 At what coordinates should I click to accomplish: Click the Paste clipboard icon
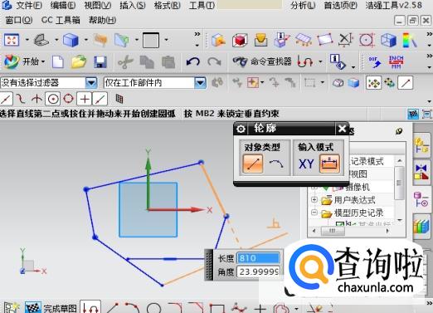(x=168, y=61)
